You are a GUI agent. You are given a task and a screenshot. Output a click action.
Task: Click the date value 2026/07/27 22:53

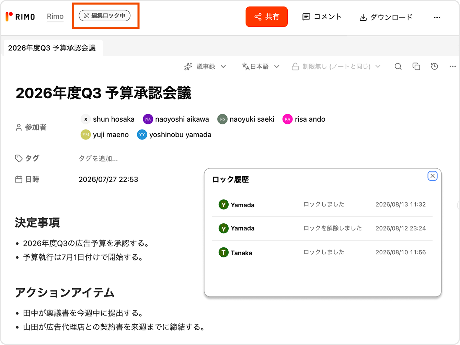click(x=108, y=179)
